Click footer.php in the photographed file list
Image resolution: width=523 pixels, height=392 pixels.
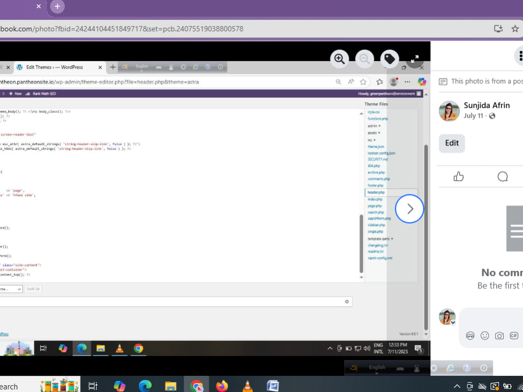[376, 186]
